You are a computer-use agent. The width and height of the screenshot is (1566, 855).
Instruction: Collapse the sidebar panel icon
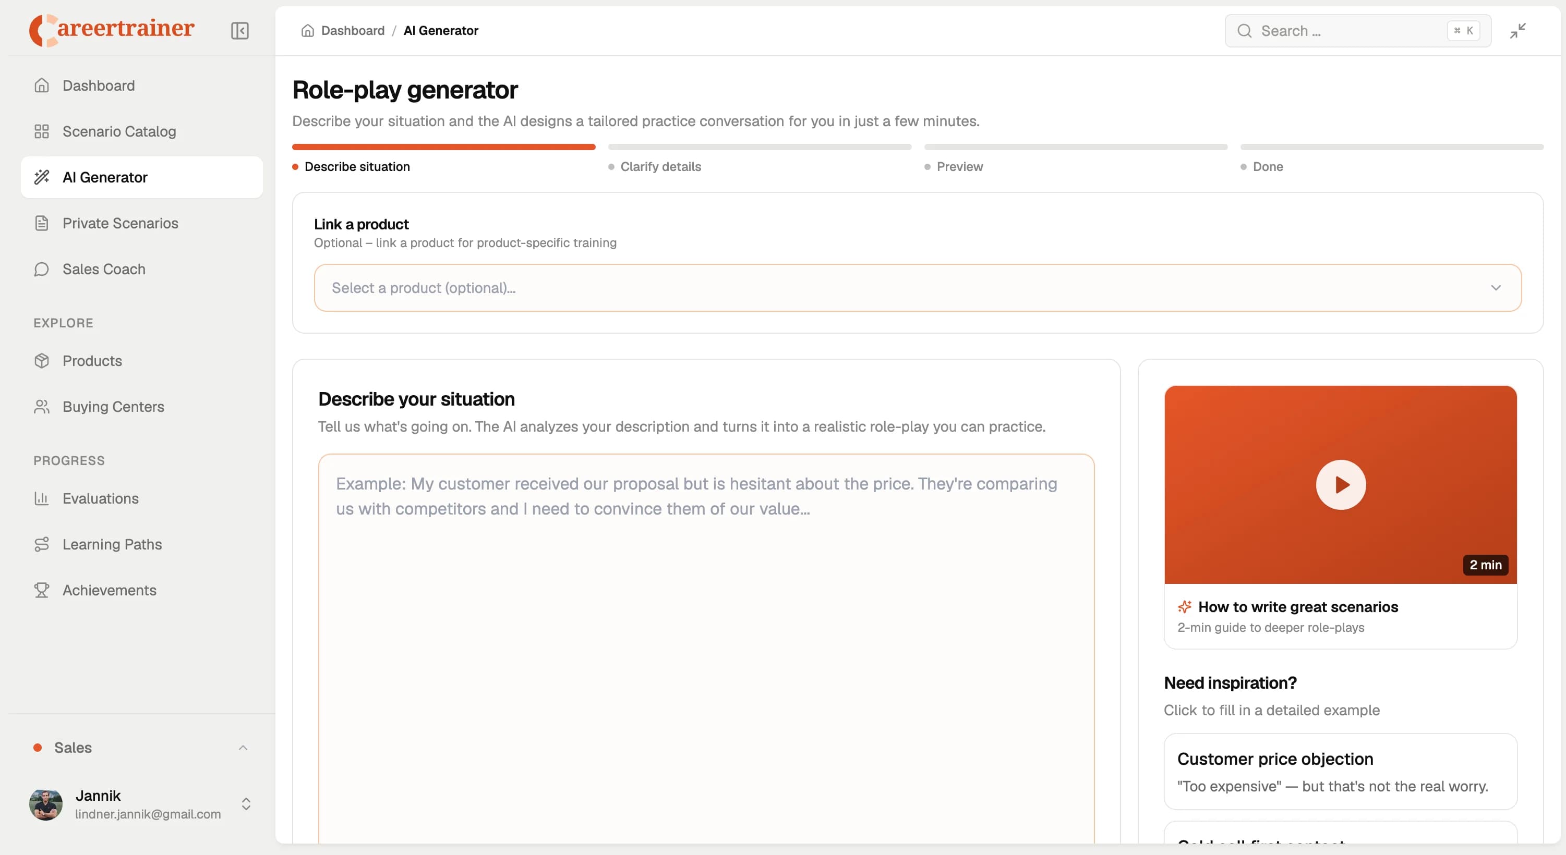239,30
